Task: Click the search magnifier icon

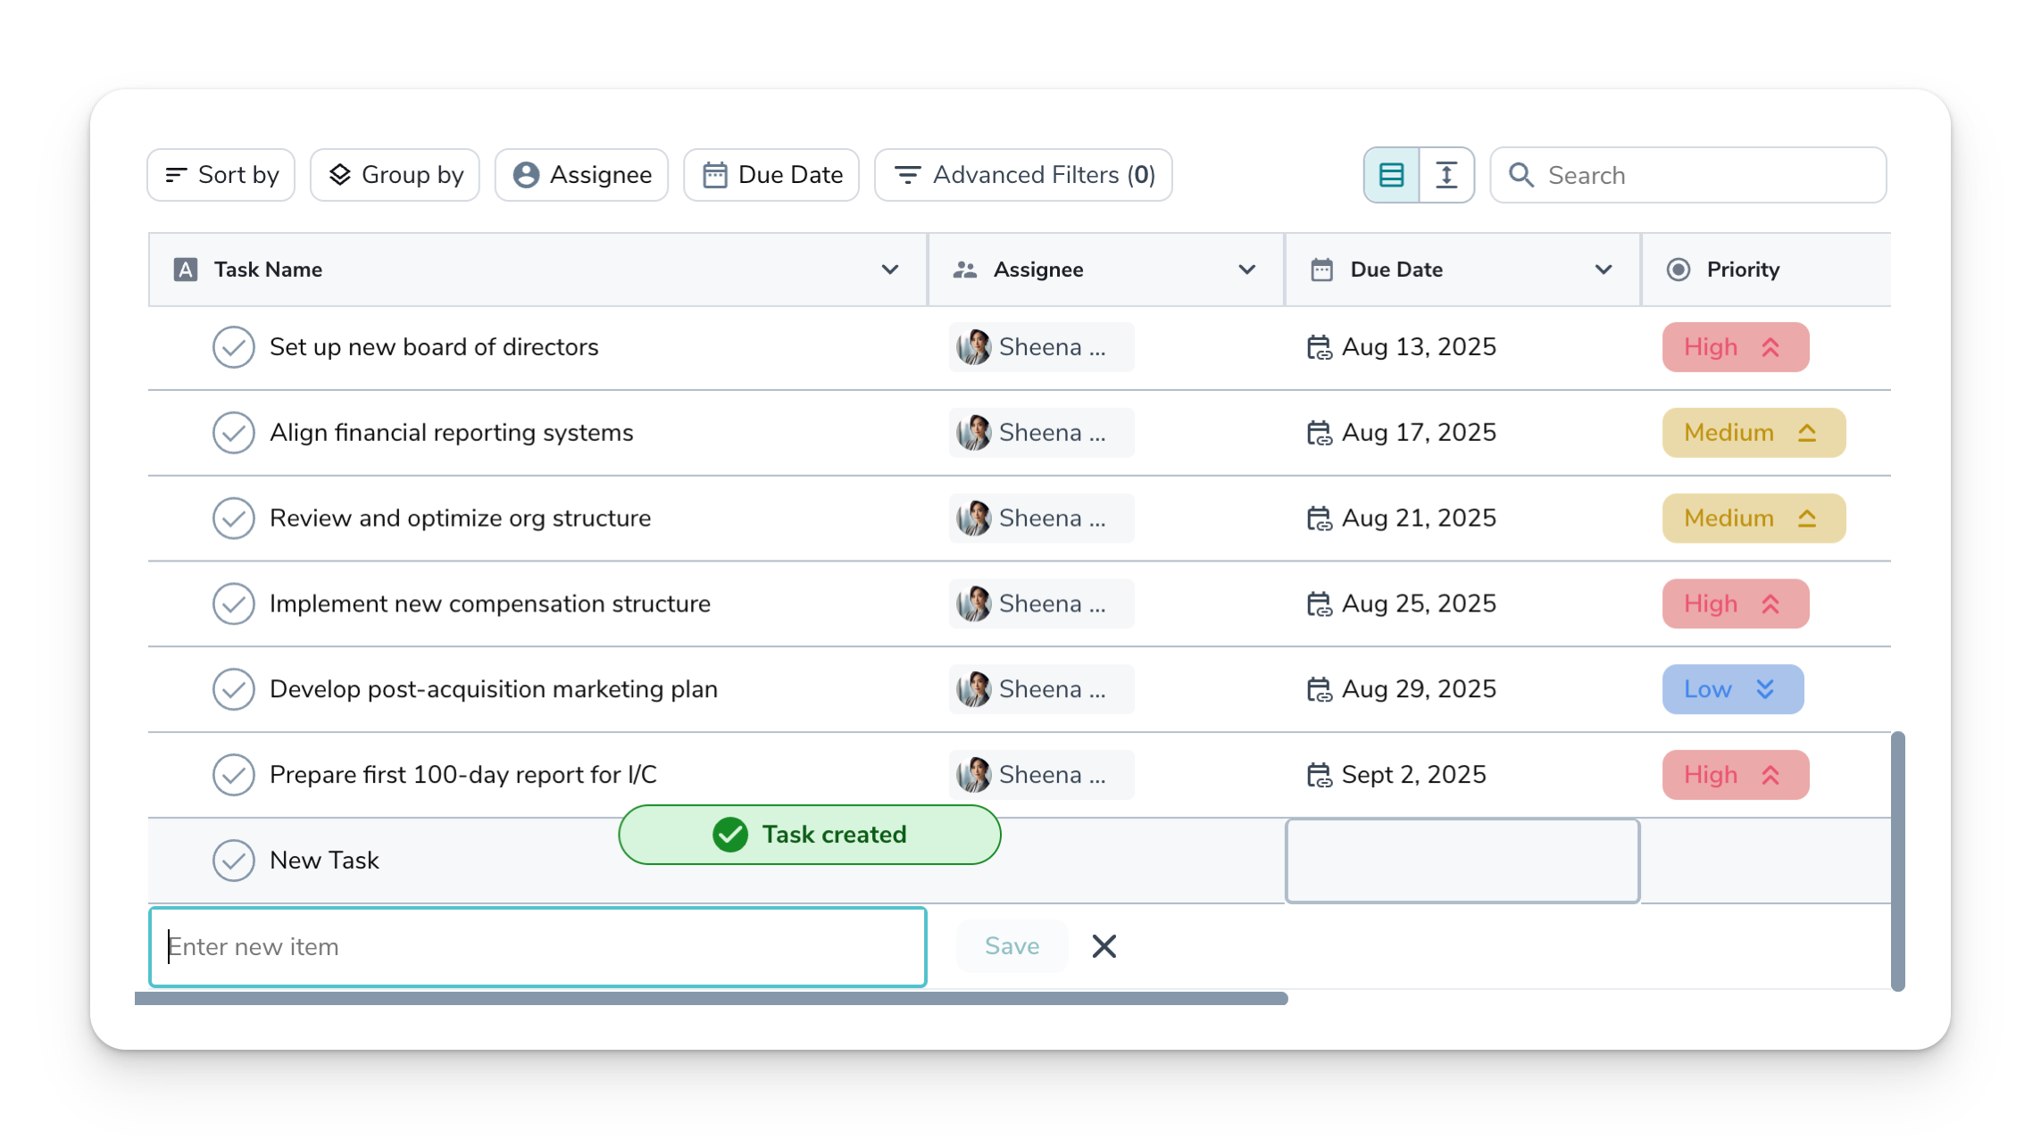Action: point(1521,175)
